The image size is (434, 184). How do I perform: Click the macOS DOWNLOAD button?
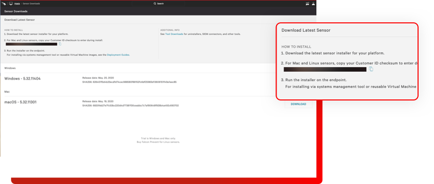(x=298, y=104)
